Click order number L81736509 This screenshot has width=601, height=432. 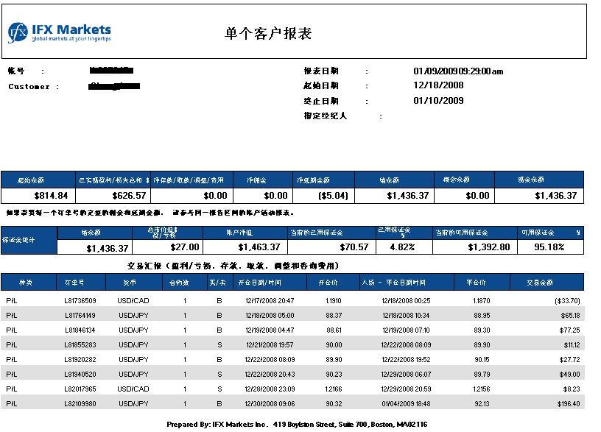coord(80,301)
